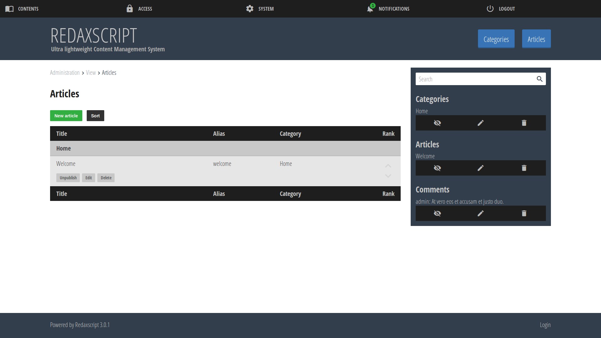Open the Contents menu in top bar
This screenshot has height=338, width=601.
click(22, 9)
